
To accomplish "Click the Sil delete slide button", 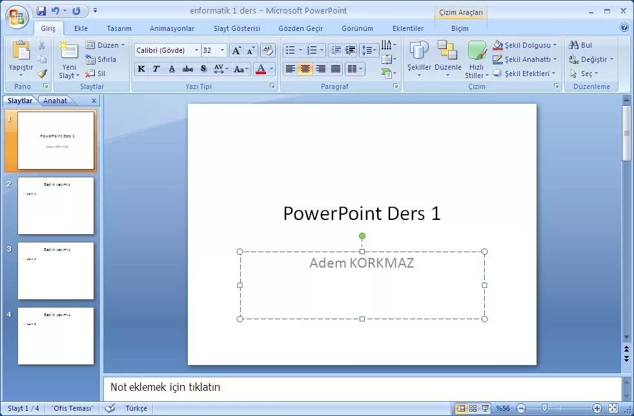I will pos(96,74).
